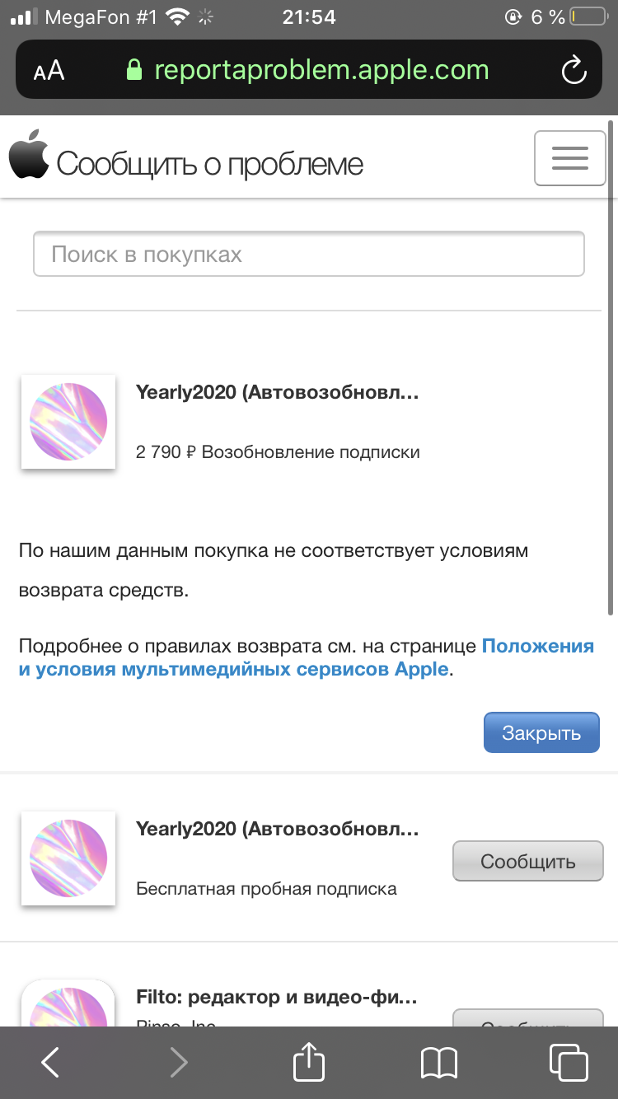Tap the Safari forward arrow
Screen dimensions: 618x1099
[x=179, y=1063]
